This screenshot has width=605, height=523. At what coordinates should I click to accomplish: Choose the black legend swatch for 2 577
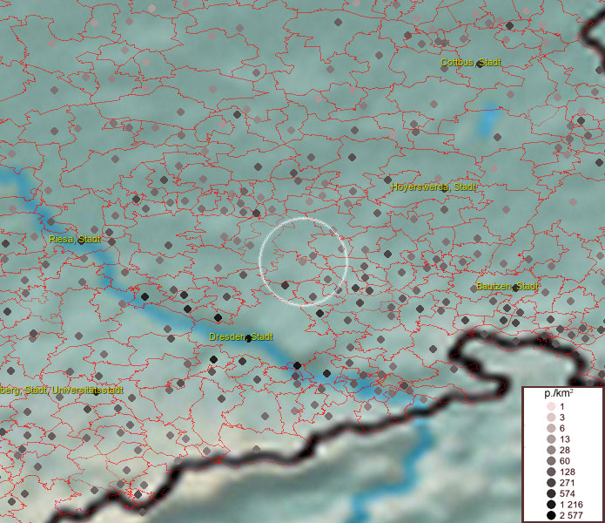pyautogui.click(x=551, y=515)
